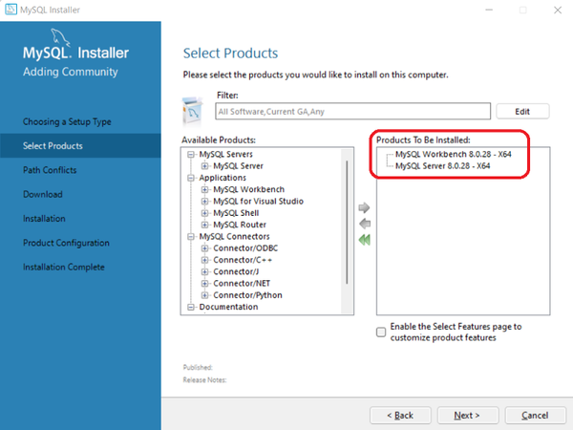573x430 pixels.
Task: Expand the MySQL Workbench tree node
Action: click(x=204, y=189)
